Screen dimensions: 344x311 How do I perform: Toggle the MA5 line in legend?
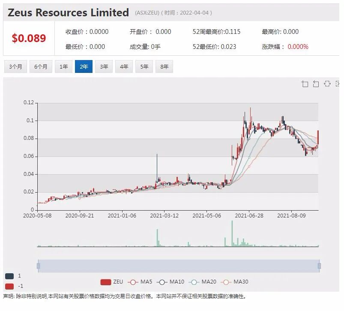[140, 282]
